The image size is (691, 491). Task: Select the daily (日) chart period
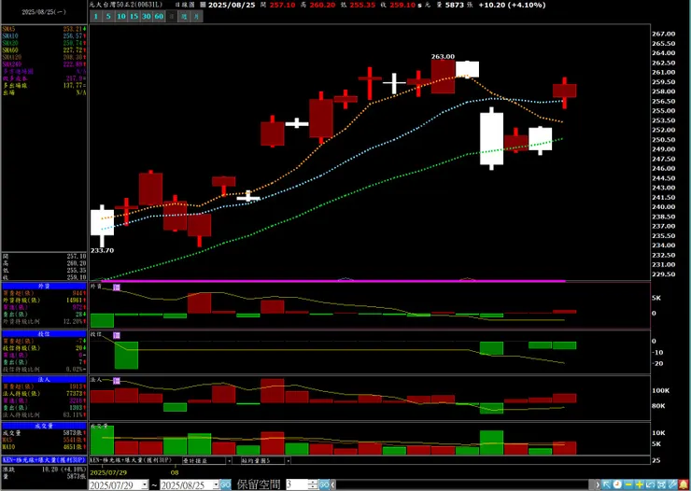(172, 17)
